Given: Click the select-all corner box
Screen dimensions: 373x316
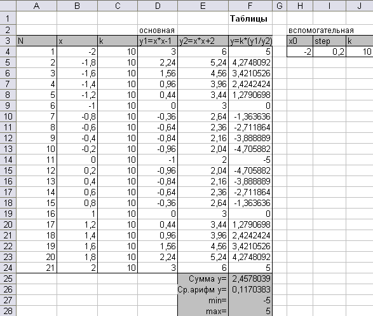Looking at the screenshot, I should coord(8,6).
